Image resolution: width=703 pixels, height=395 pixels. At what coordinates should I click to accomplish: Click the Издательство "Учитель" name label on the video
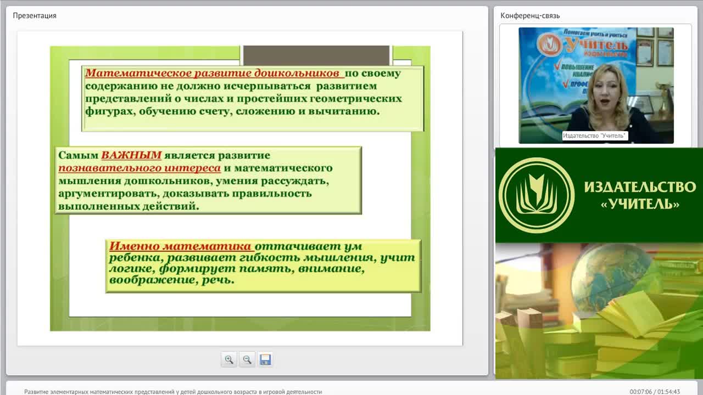[595, 136]
